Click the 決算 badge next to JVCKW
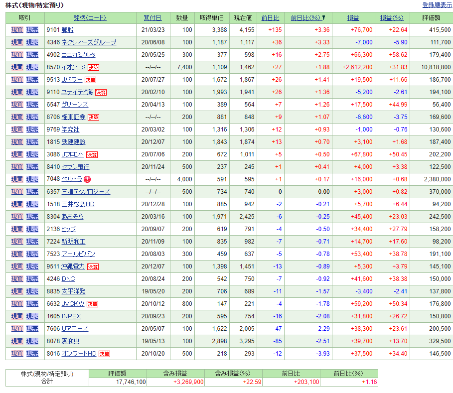 pos(92,304)
